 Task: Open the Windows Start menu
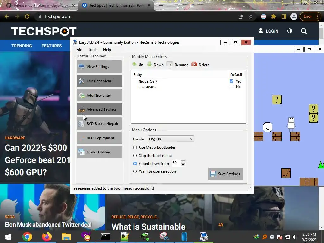point(8,237)
